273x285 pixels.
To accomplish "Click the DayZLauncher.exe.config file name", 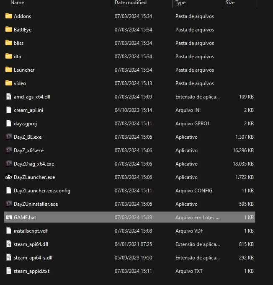I will click(x=42, y=191).
